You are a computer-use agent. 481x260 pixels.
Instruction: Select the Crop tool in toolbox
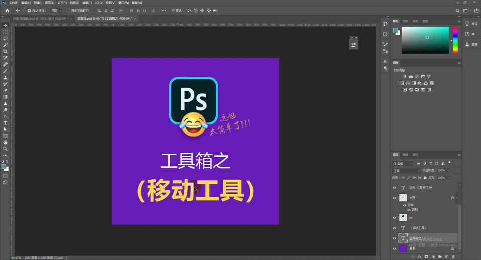pos(6,51)
